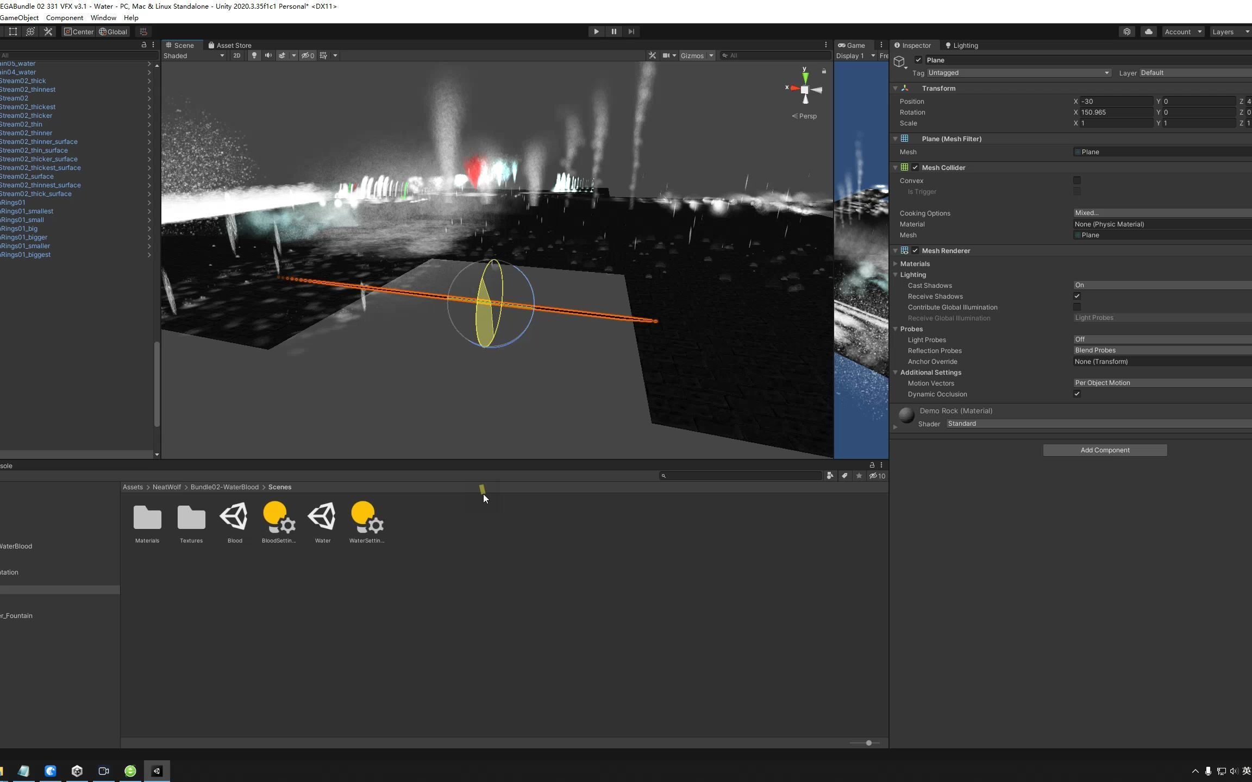
Task: Select the Rect transform tool
Action: point(13,31)
